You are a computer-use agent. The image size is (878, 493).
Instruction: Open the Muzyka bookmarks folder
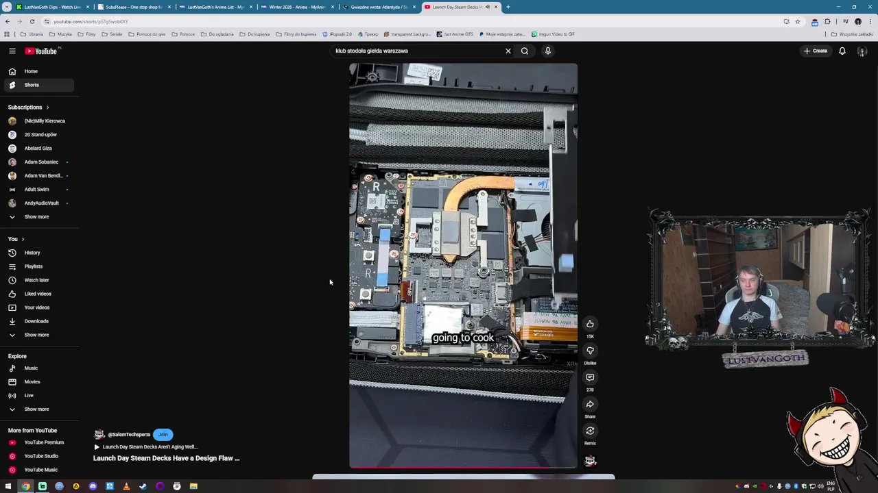point(60,34)
